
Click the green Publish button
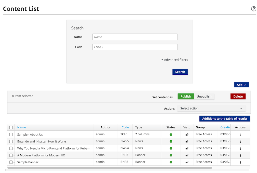click(x=186, y=97)
